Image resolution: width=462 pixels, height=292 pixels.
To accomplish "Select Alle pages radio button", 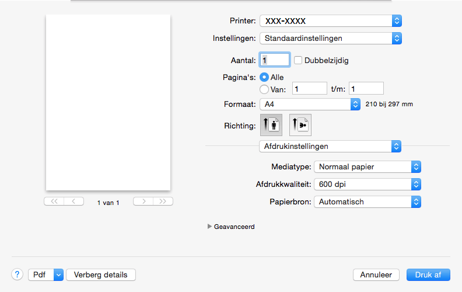I will tap(264, 77).
